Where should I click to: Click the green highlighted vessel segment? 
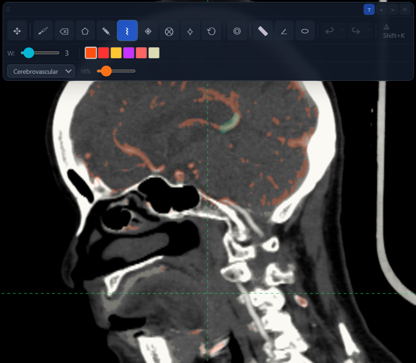coord(230,123)
